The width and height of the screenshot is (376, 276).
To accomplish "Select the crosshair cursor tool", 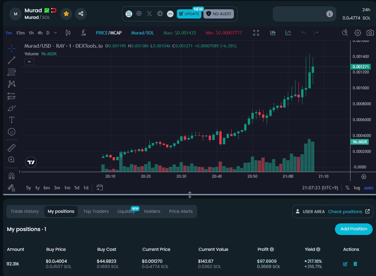I will click(12, 48).
